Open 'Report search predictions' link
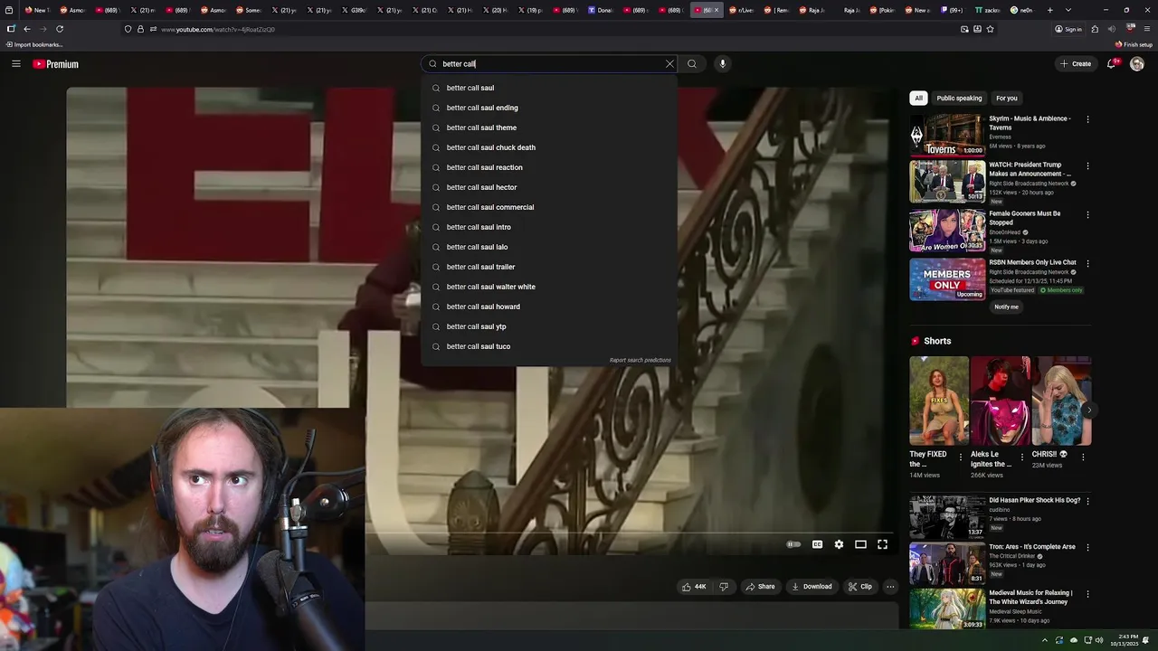 tap(640, 360)
